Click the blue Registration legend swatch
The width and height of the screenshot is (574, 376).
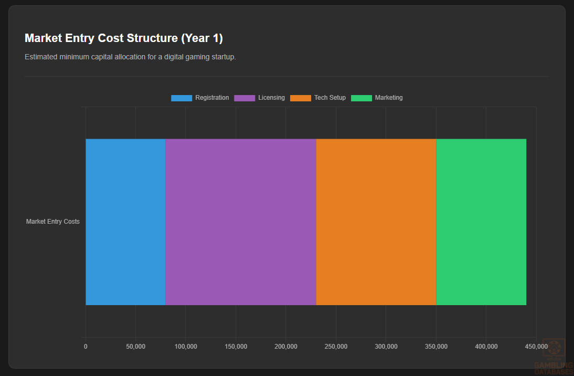182,98
